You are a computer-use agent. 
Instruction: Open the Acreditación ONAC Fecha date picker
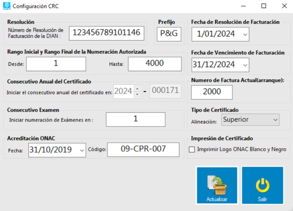[82, 150]
